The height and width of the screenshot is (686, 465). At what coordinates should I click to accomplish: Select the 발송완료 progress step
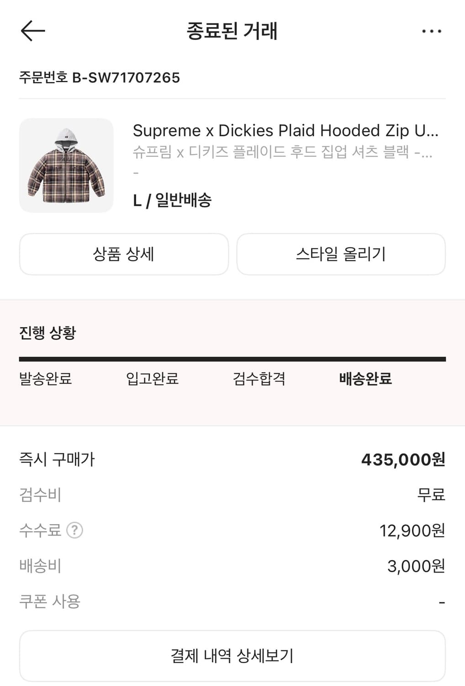click(46, 379)
